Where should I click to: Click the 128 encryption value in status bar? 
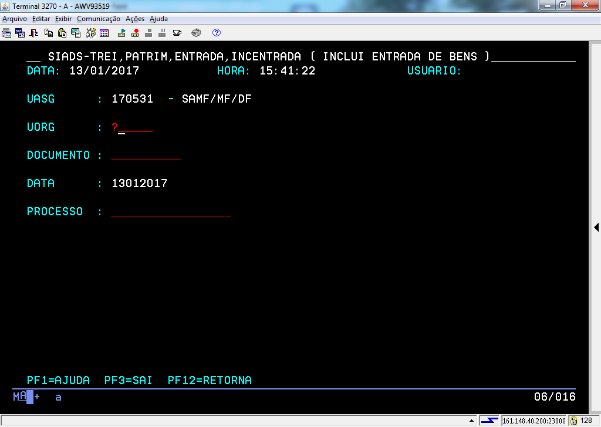[x=586, y=421]
